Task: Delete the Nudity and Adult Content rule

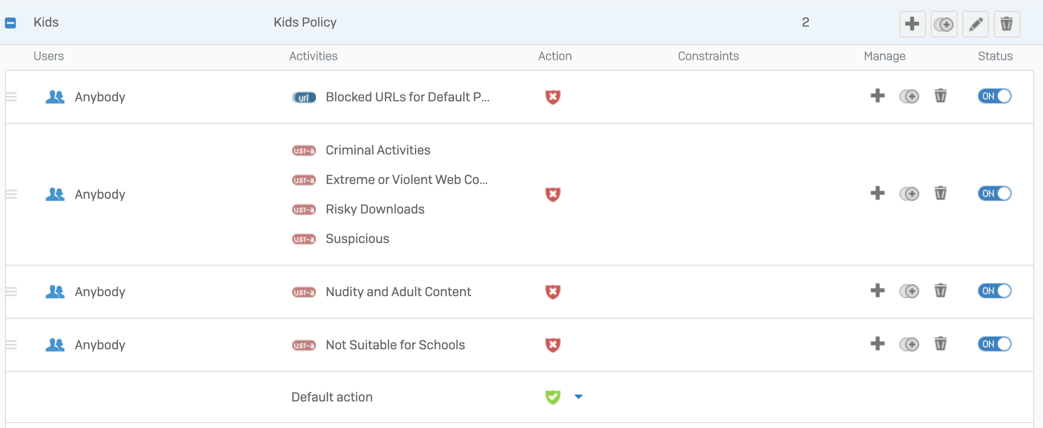Action: coord(940,291)
